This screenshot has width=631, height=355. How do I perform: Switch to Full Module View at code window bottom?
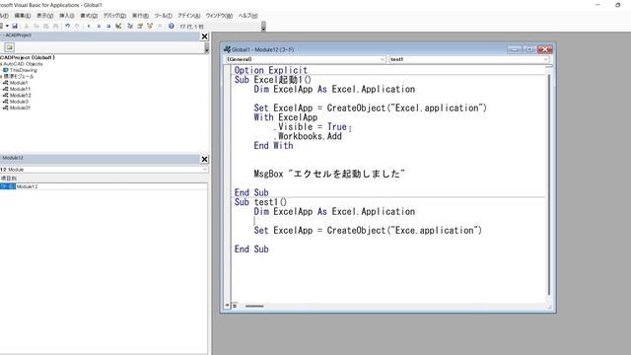point(235,306)
